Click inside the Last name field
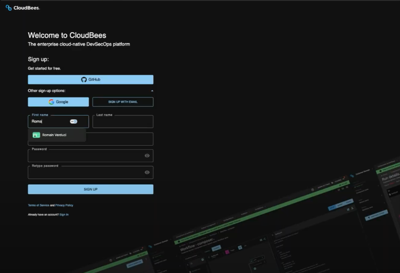400x273 pixels. (122, 121)
